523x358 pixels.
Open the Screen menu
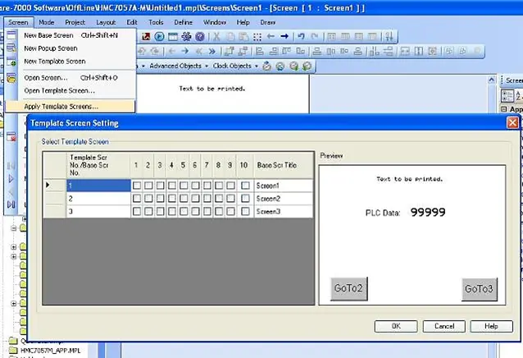click(x=18, y=22)
